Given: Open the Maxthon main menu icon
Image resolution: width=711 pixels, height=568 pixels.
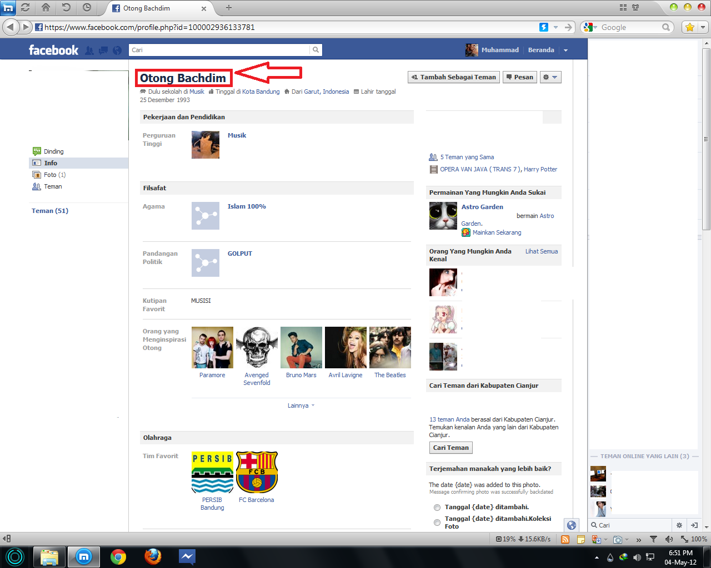Looking at the screenshot, I should [x=8, y=8].
